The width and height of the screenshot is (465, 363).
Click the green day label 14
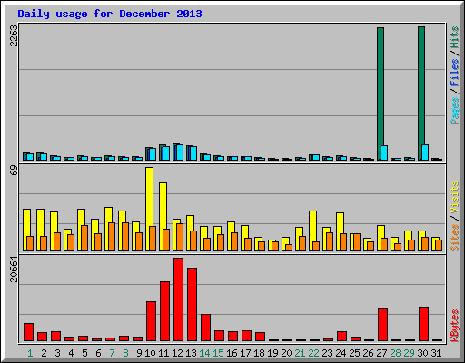coord(204,353)
